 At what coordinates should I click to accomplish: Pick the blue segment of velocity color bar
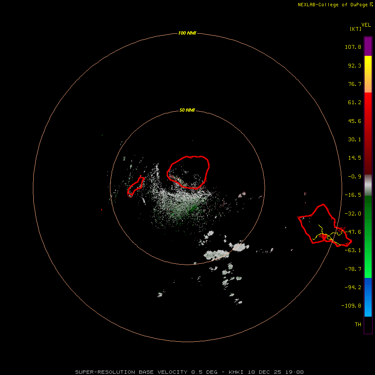coord(368,297)
